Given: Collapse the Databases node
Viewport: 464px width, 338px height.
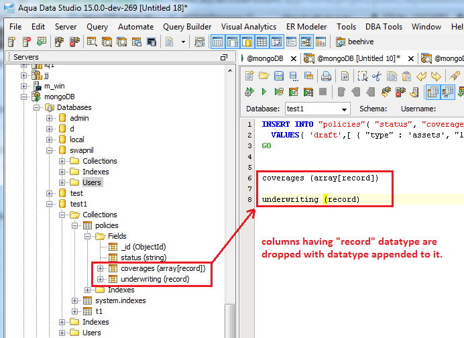Looking at the screenshot, I should [36, 107].
